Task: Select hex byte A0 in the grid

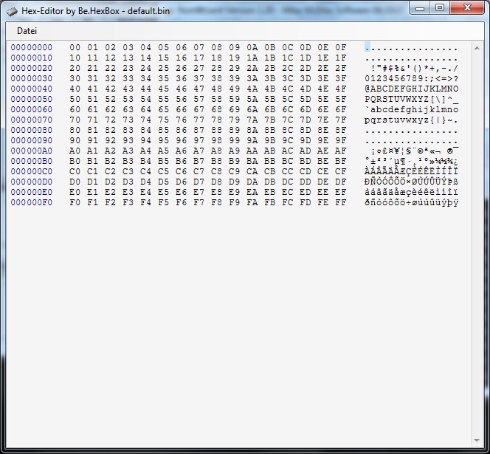Action: click(x=75, y=151)
